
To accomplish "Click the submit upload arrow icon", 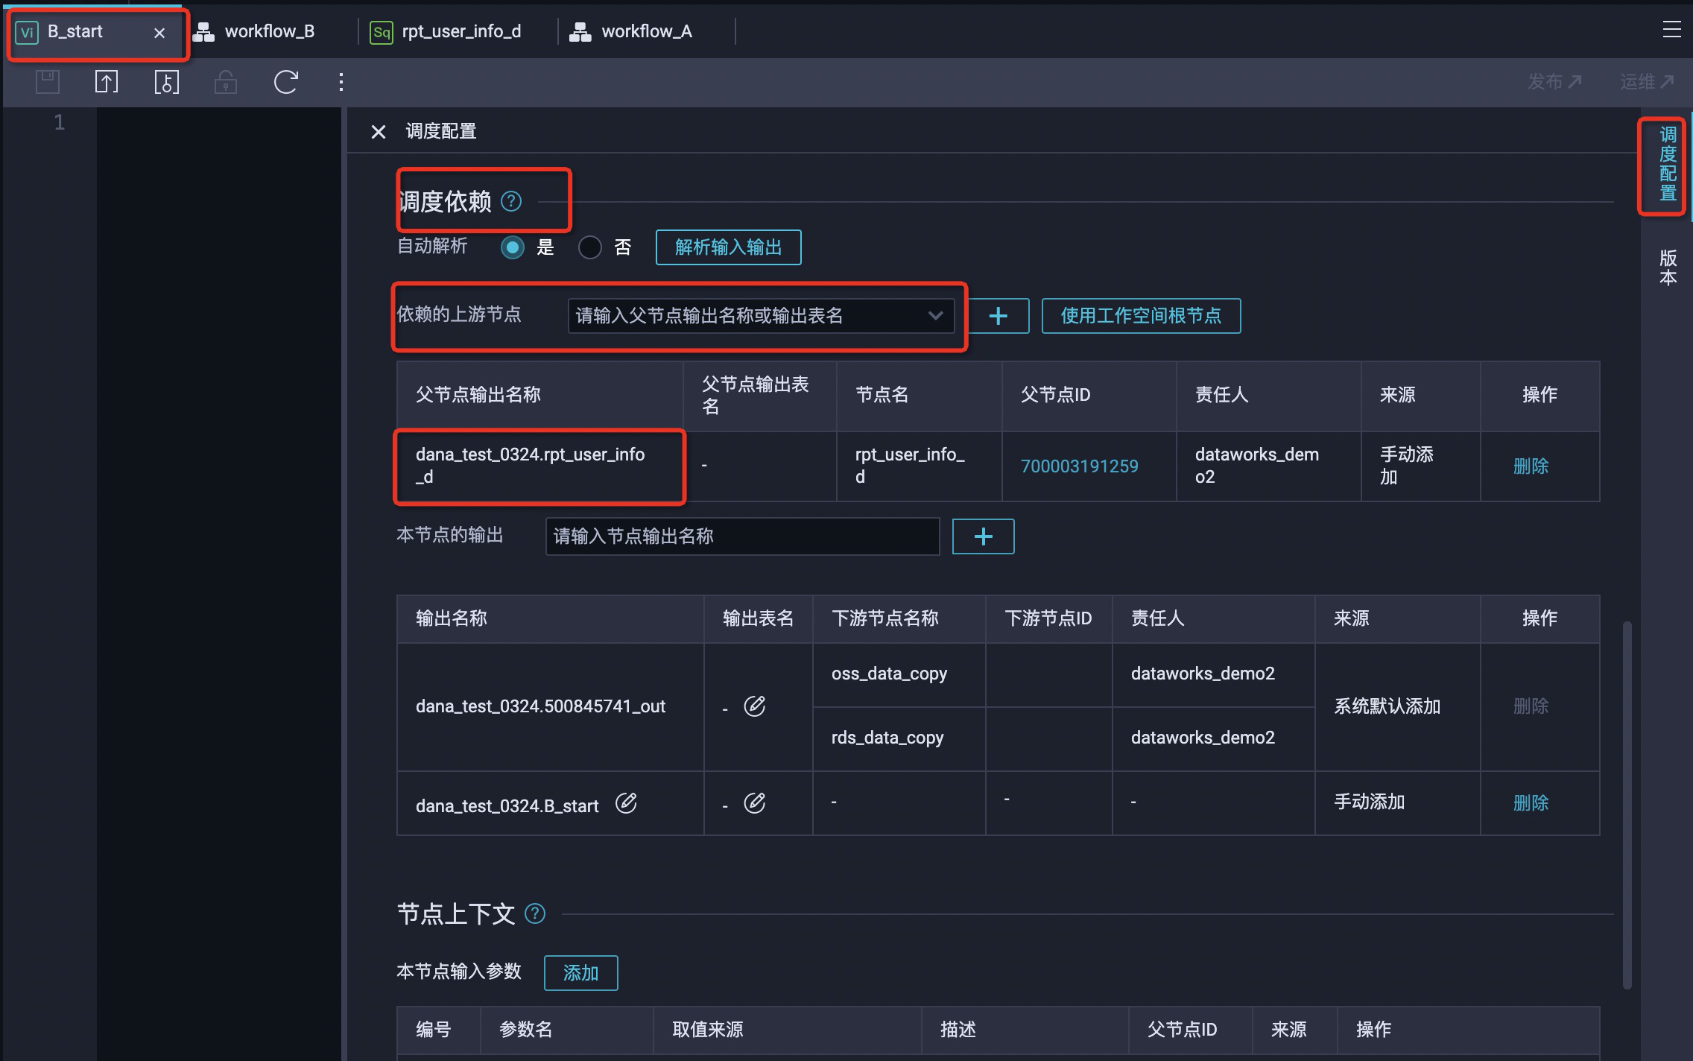I will coord(107,81).
